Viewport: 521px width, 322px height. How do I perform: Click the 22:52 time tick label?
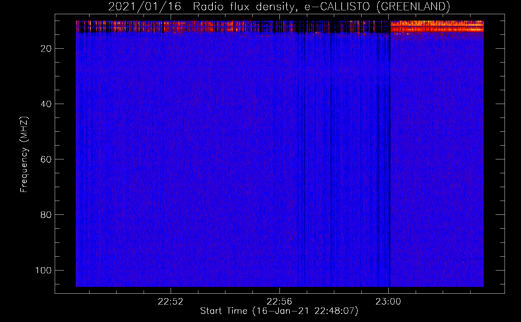coord(171,302)
